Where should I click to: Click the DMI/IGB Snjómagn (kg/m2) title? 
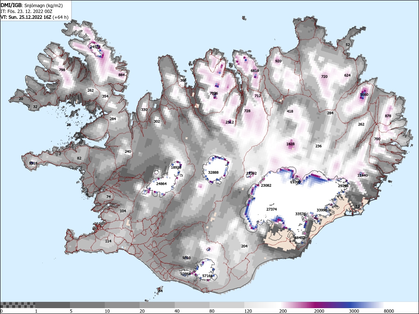pyautogui.click(x=32, y=5)
